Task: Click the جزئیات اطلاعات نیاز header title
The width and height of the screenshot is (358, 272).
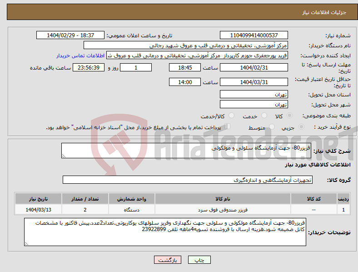Action: pyautogui.click(x=324, y=12)
